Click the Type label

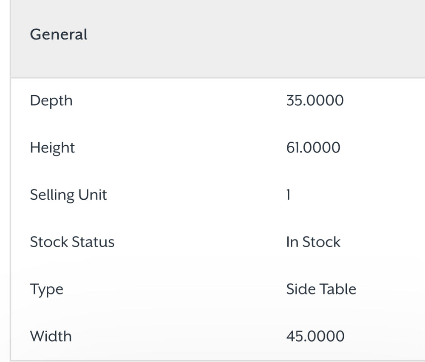[x=46, y=290]
